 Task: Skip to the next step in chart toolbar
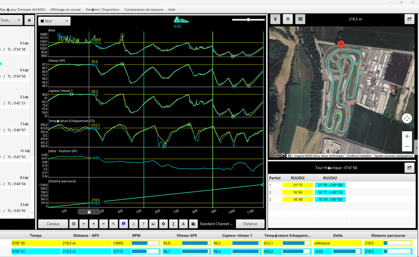pyautogui.click(x=104, y=224)
